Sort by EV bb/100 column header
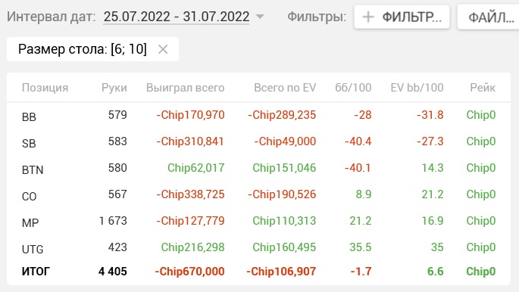This screenshot has width=519, height=292. coord(417,88)
